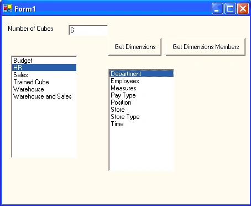The width and height of the screenshot is (251, 206).
Task: Click the Get Dimensions button
Action: point(135,47)
